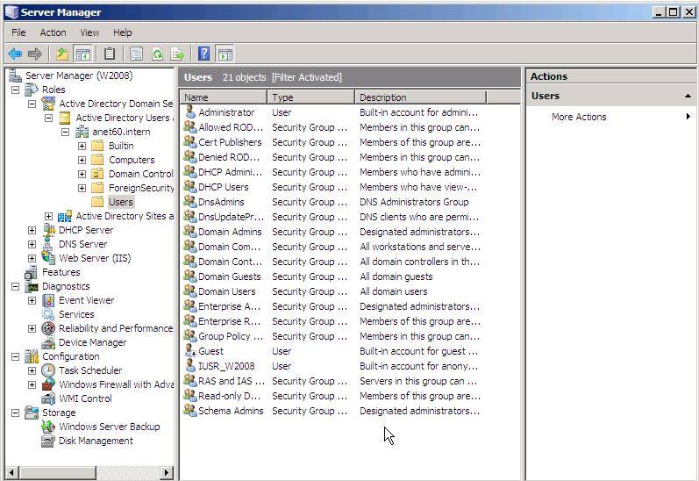Screen dimensions: 699x481
Task: Click the Export List toolbar icon
Action: coord(177,54)
